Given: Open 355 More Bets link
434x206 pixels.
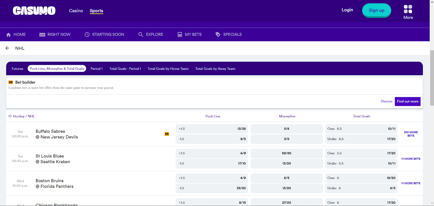Looking at the screenshot, I should tap(411, 134).
